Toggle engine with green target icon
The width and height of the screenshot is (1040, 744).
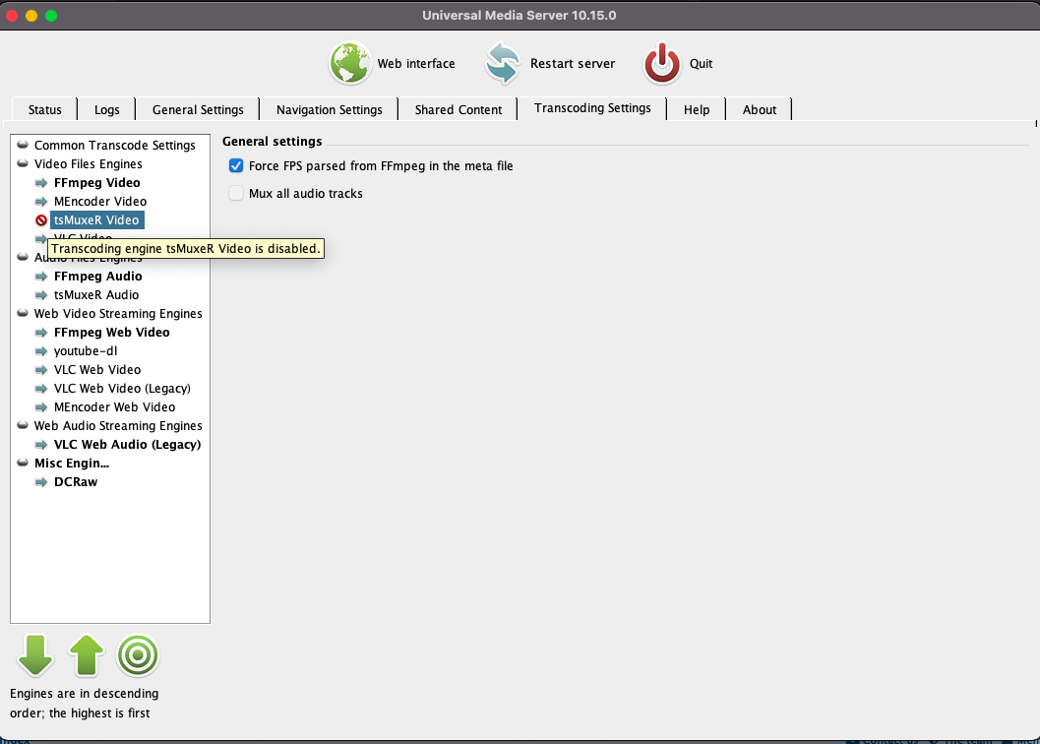pos(138,655)
